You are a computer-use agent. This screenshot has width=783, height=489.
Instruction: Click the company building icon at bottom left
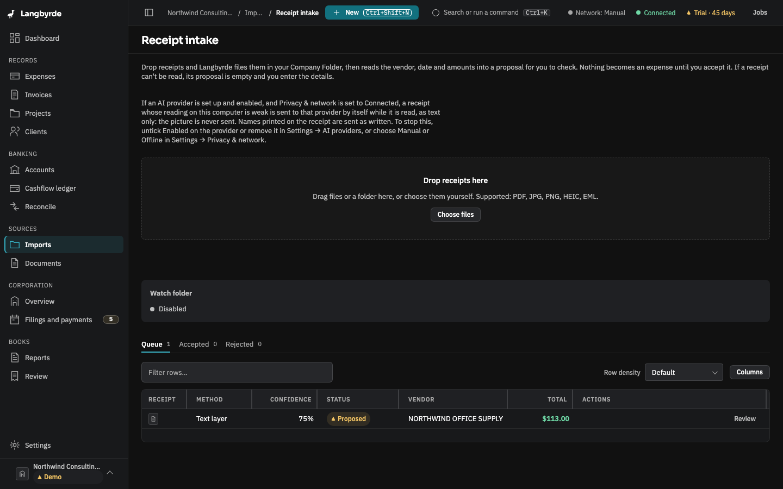tap(22, 474)
